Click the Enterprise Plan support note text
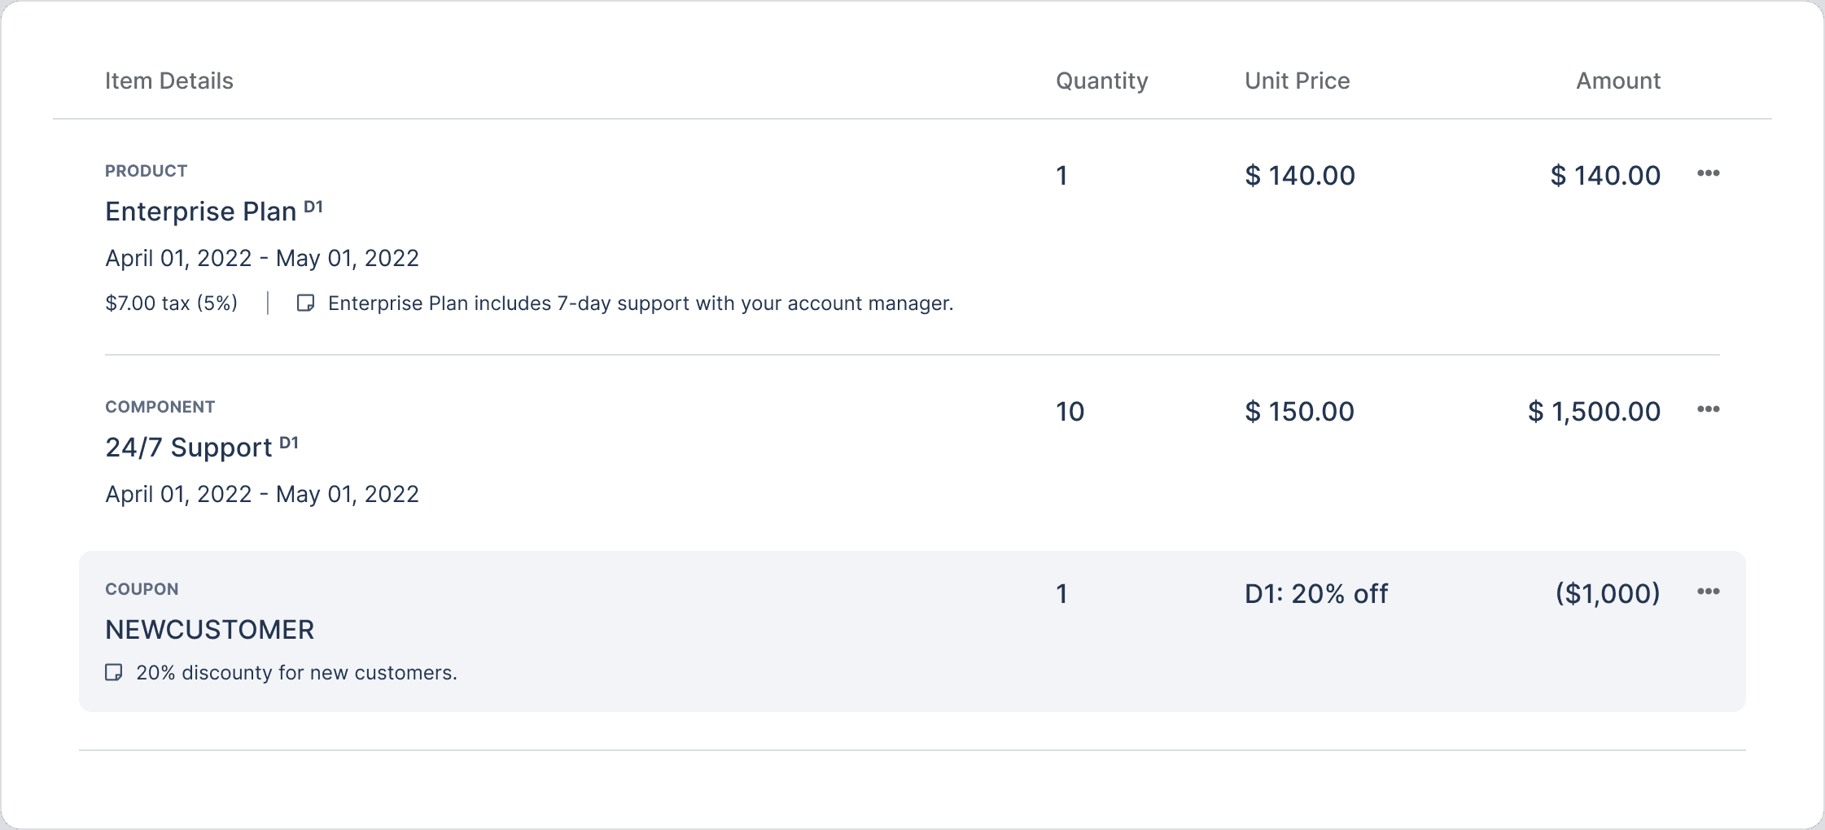1825x830 pixels. [x=640, y=304]
